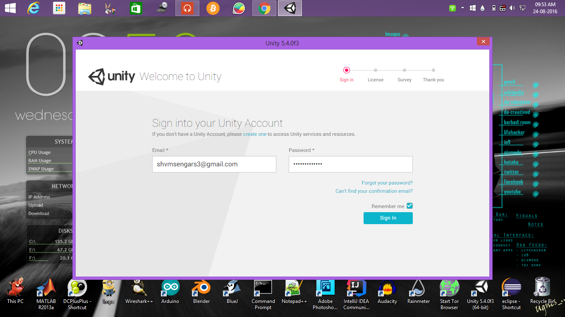Screen dimensions: 565x317
Task: Toggle the Remember me checkbox
Action: pos(409,206)
